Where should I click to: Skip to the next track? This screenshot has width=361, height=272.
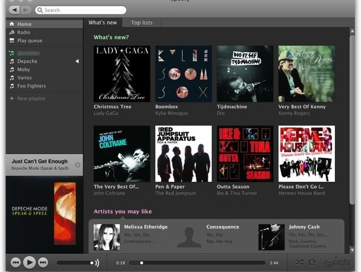pos(43,262)
